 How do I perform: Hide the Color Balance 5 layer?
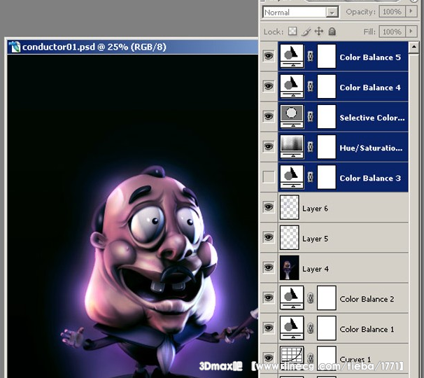point(269,56)
